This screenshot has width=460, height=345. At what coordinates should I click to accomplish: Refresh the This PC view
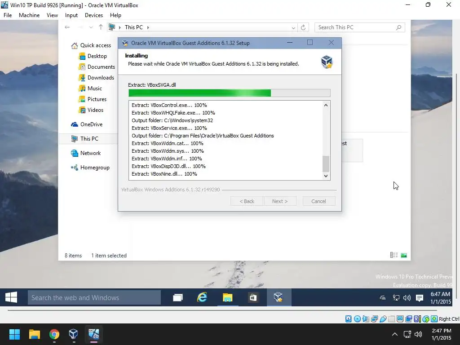pyautogui.click(x=303, y=27)
